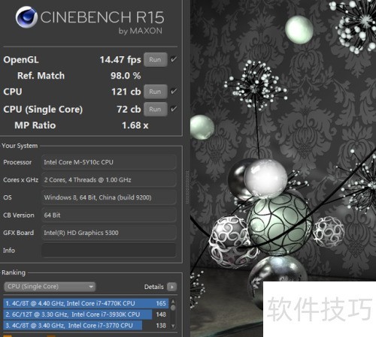Select the OS field Windows 8
376x337 pixels.
coord(108,197)
